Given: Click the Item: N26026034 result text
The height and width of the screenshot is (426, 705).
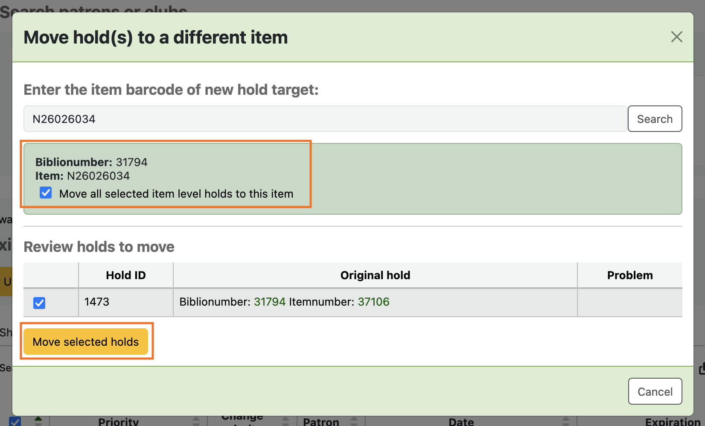Looking at the screenshot, I should click(83, 176).
